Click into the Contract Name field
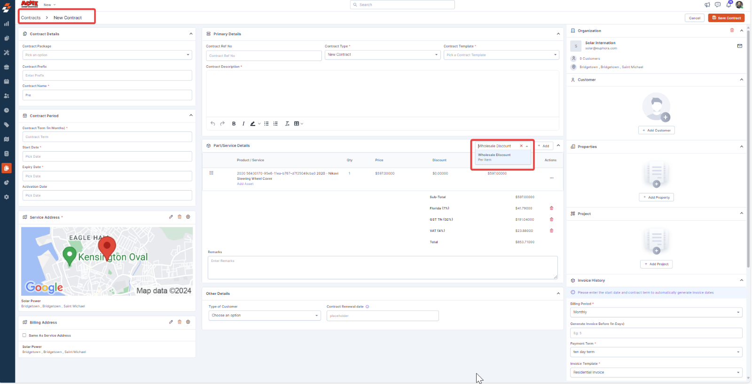The height and width of the screenshot is (384, 752). [107, 95]
